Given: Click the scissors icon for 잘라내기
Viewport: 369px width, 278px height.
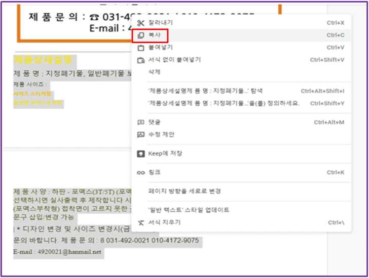Looking at the screenshot, I should tap(141, 23).
